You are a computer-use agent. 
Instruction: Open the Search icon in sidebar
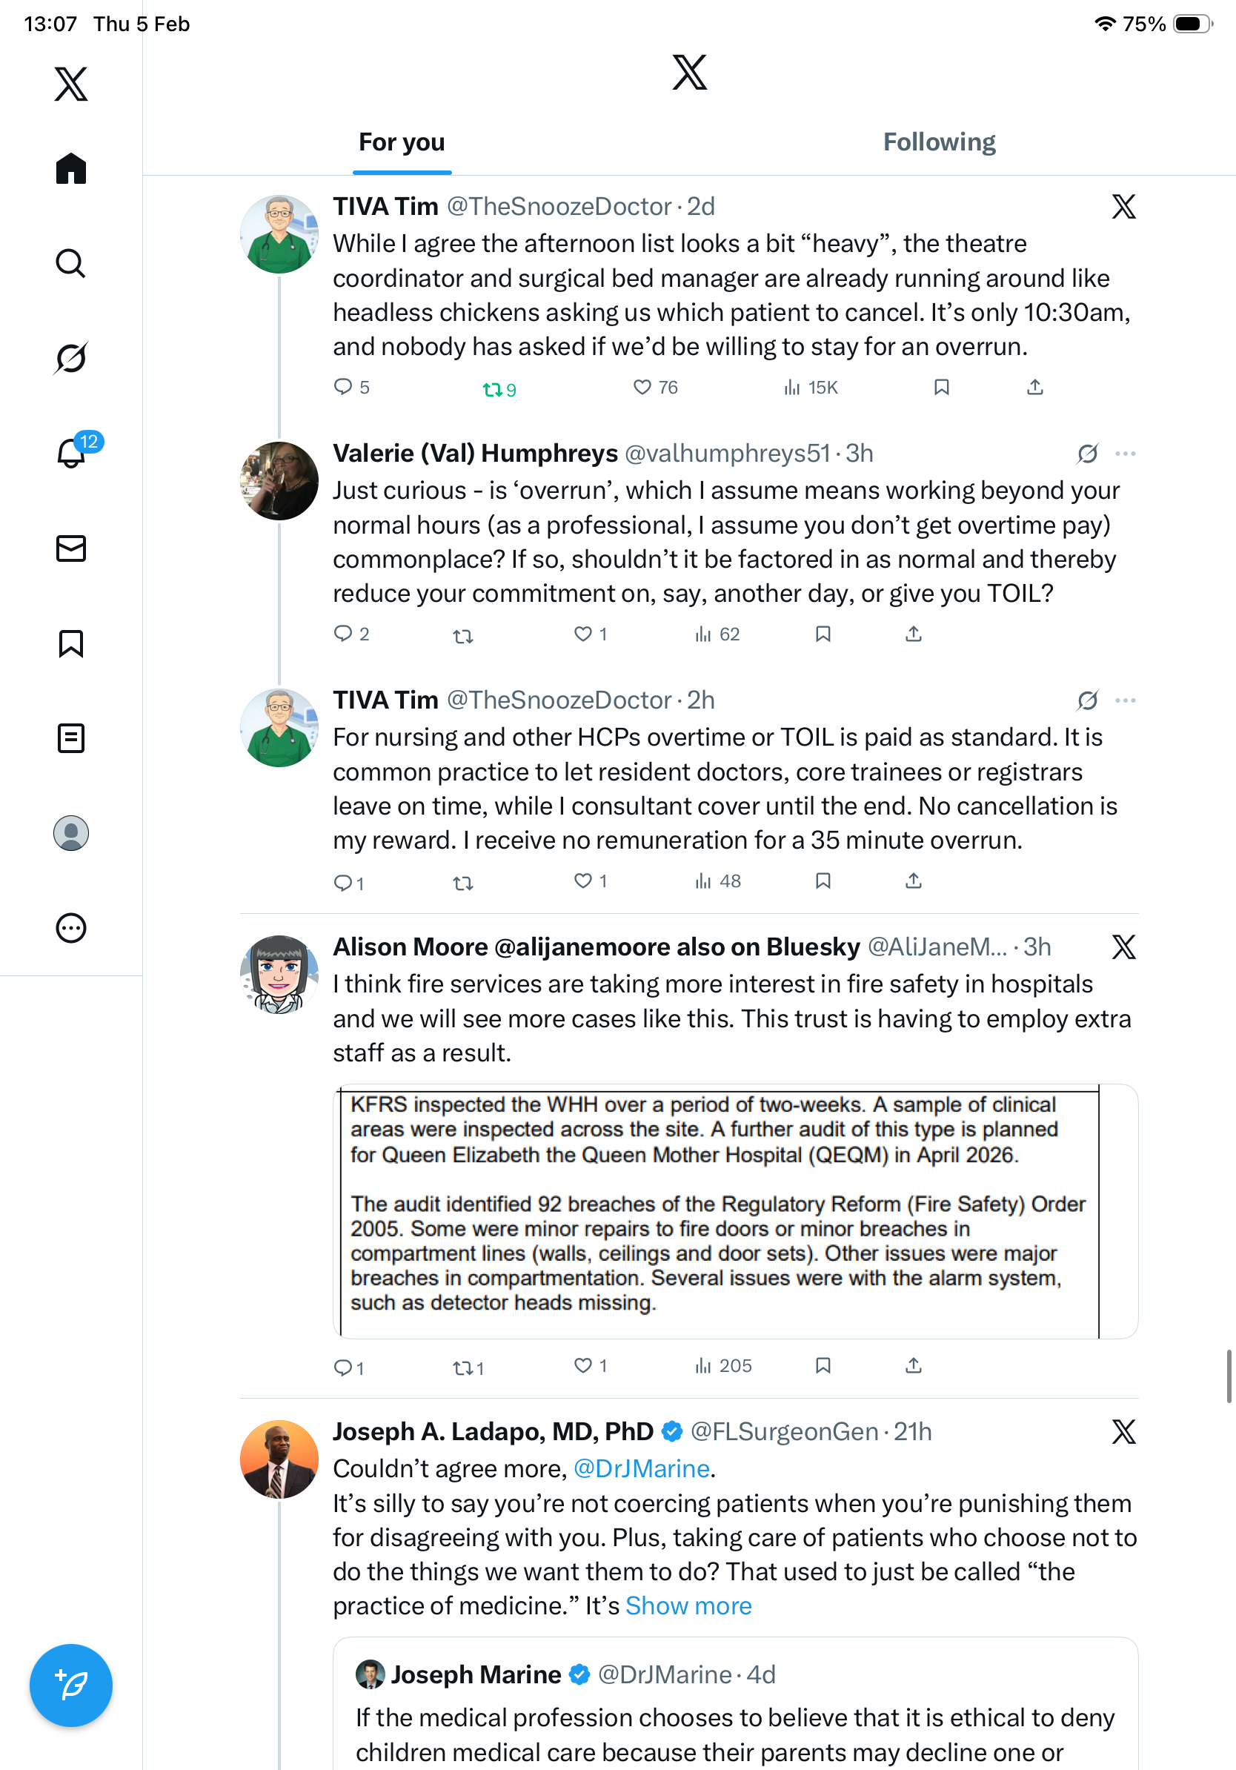(x=71, y=264)
